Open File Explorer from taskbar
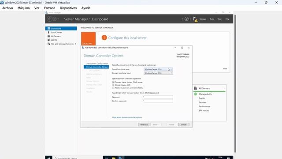This screenshot has width=282, height=159. pos(114,158)
